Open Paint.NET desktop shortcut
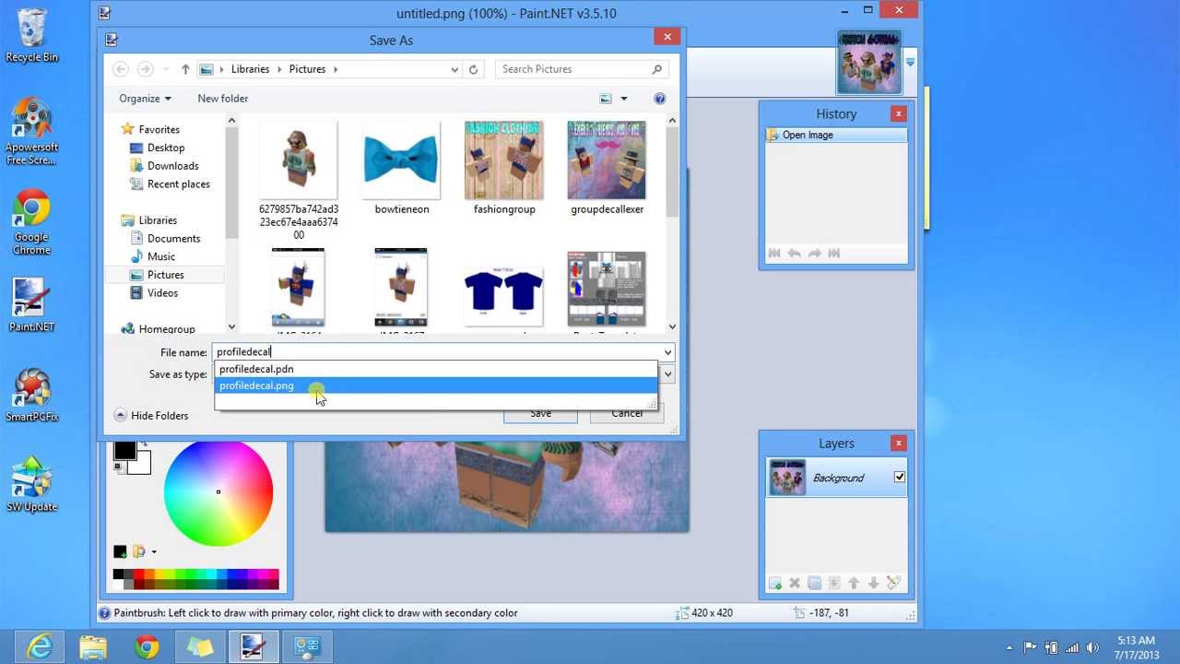This screenshot has width=1180, height=664. 31,305
